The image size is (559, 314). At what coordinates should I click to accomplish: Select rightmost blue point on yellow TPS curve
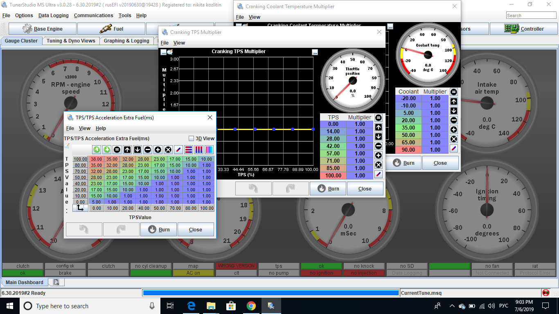pos(313,129)
